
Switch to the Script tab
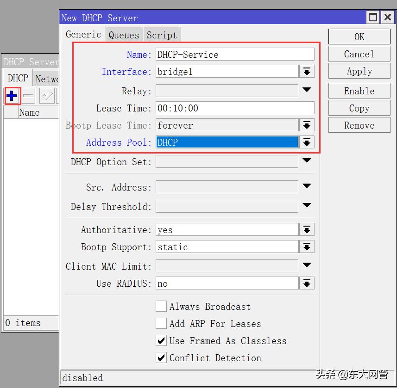click(162, 35)
